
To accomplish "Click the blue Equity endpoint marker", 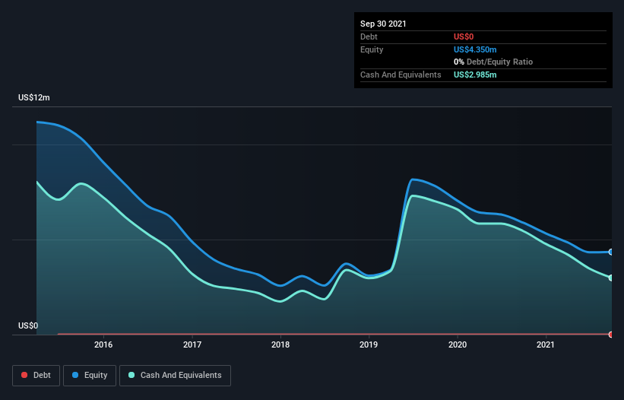I will pos(611,252).
